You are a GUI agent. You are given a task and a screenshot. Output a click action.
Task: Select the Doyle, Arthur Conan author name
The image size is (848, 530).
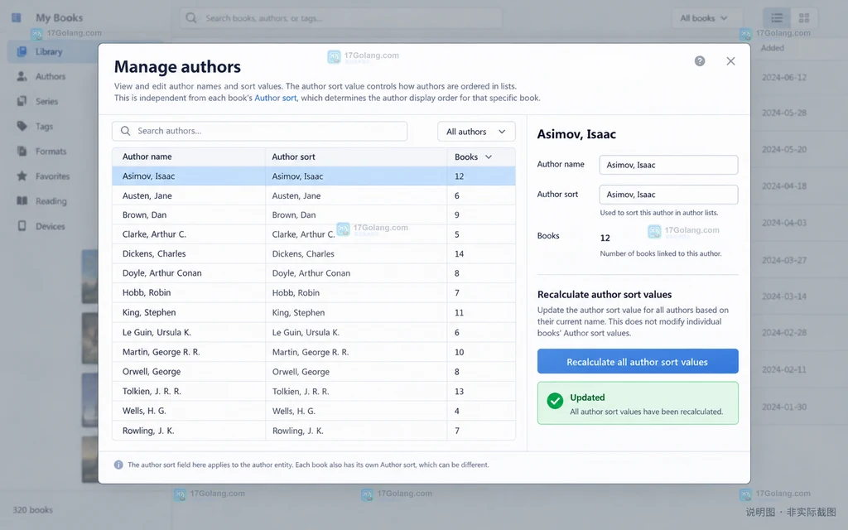[x=161, y=273]
